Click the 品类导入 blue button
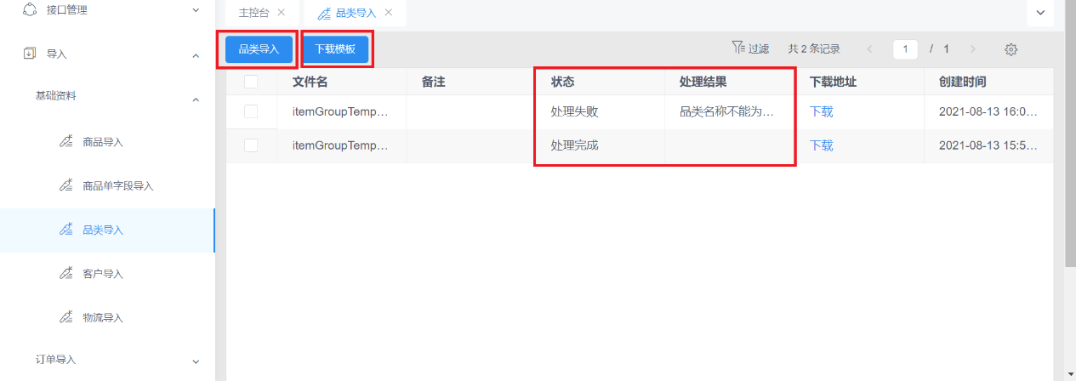Viewport: 1076px width, 381px height. (x=259, y=49)
